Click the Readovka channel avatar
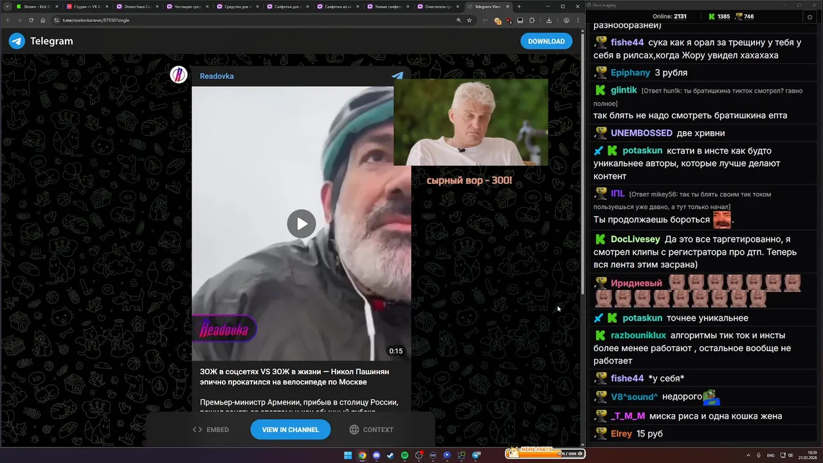 pyautogui.click(x=178, y=75)
